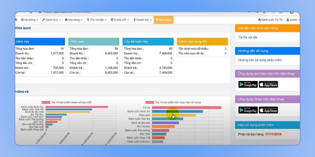Open the Thu chi tiền menu
315x157 pixels.
pos(96,20)
